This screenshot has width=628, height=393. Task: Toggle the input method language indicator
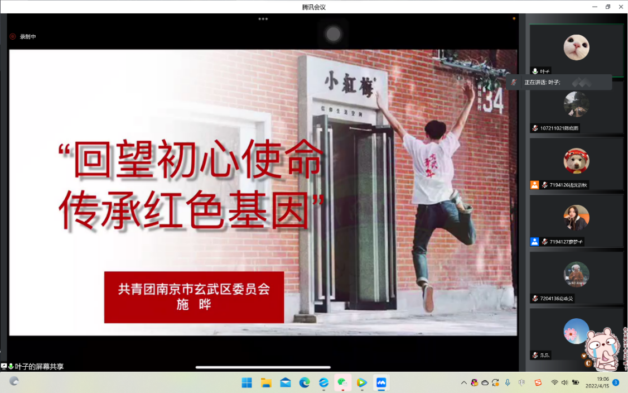[522, 382]
